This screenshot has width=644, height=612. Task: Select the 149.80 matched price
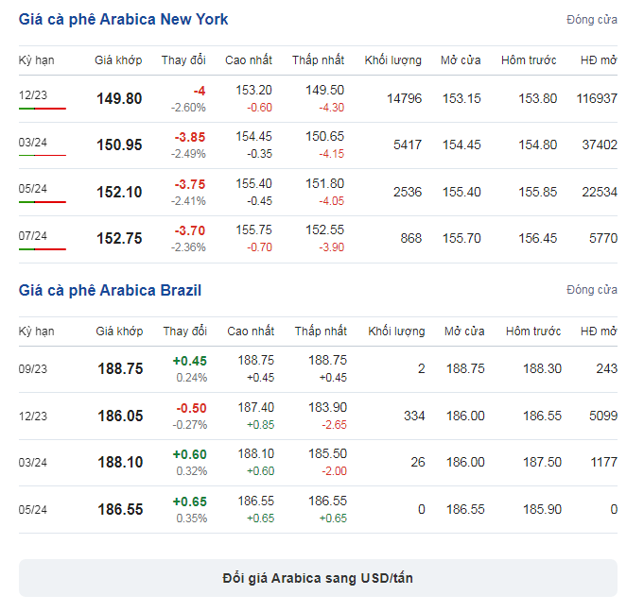[x=119, y=98]
